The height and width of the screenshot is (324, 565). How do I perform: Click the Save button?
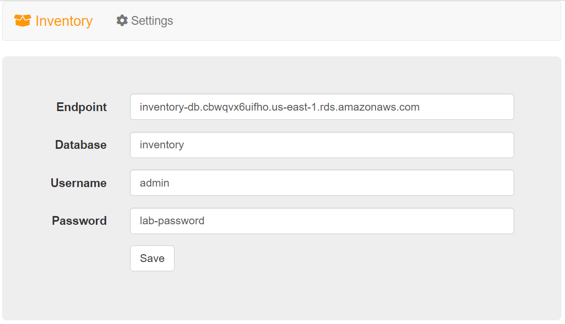152,258
